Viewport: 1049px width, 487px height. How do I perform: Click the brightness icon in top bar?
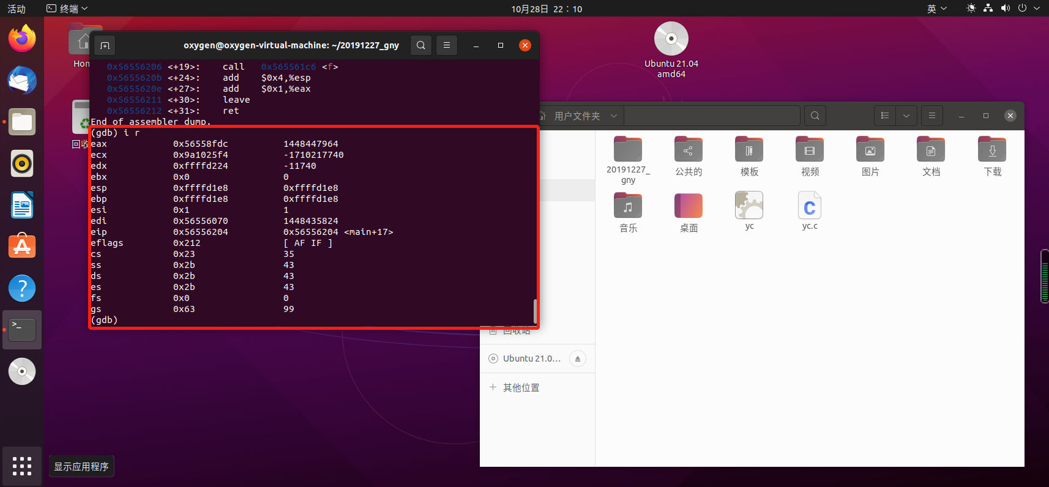(x=971, y=9)
